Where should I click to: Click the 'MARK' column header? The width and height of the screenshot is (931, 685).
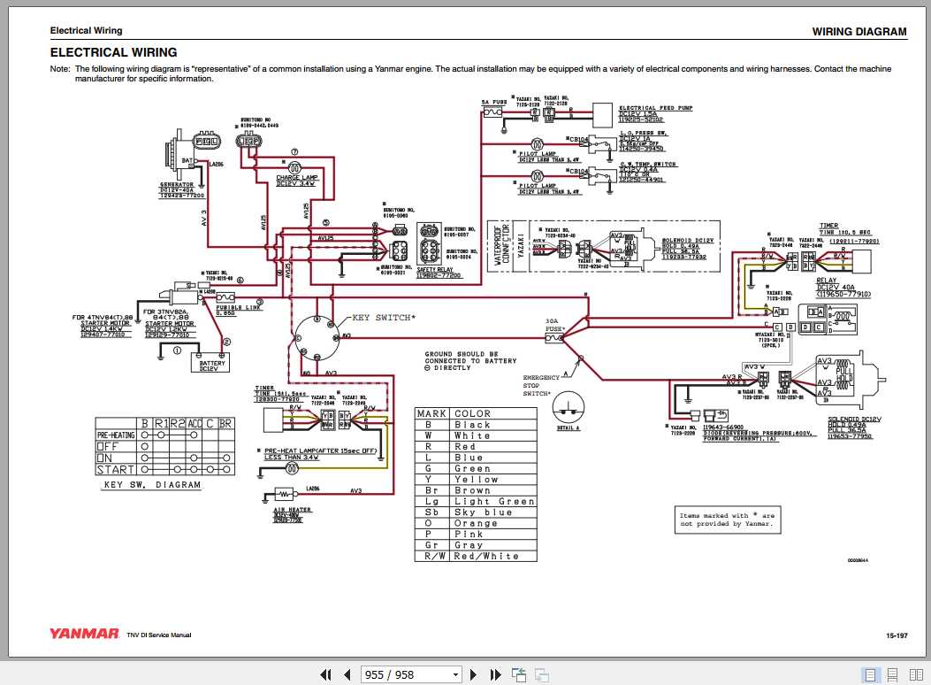tap(431, 413)
